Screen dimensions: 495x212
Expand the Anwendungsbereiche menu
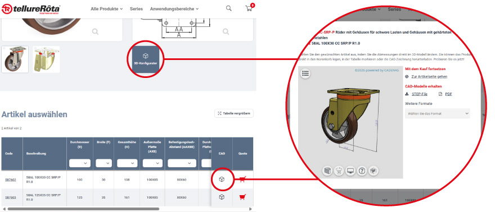[174, 9]
